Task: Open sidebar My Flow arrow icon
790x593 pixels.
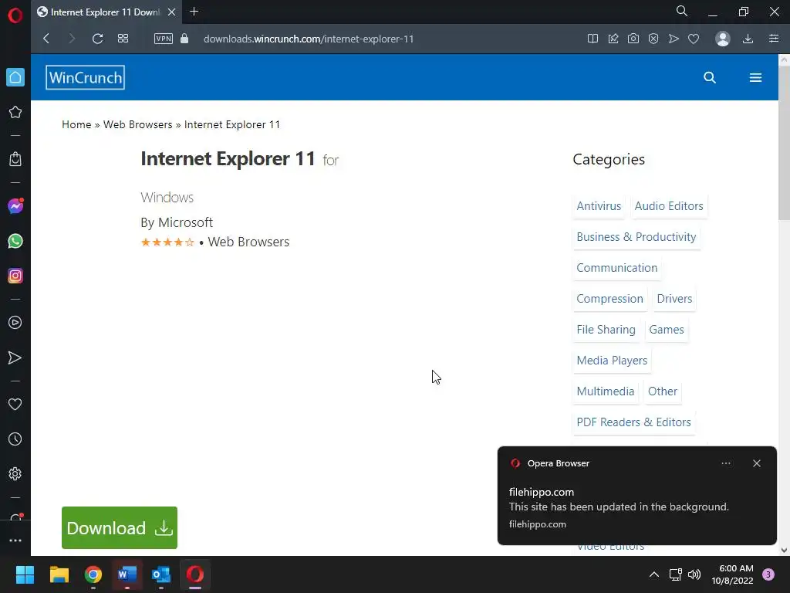Action: click(15, 357)
